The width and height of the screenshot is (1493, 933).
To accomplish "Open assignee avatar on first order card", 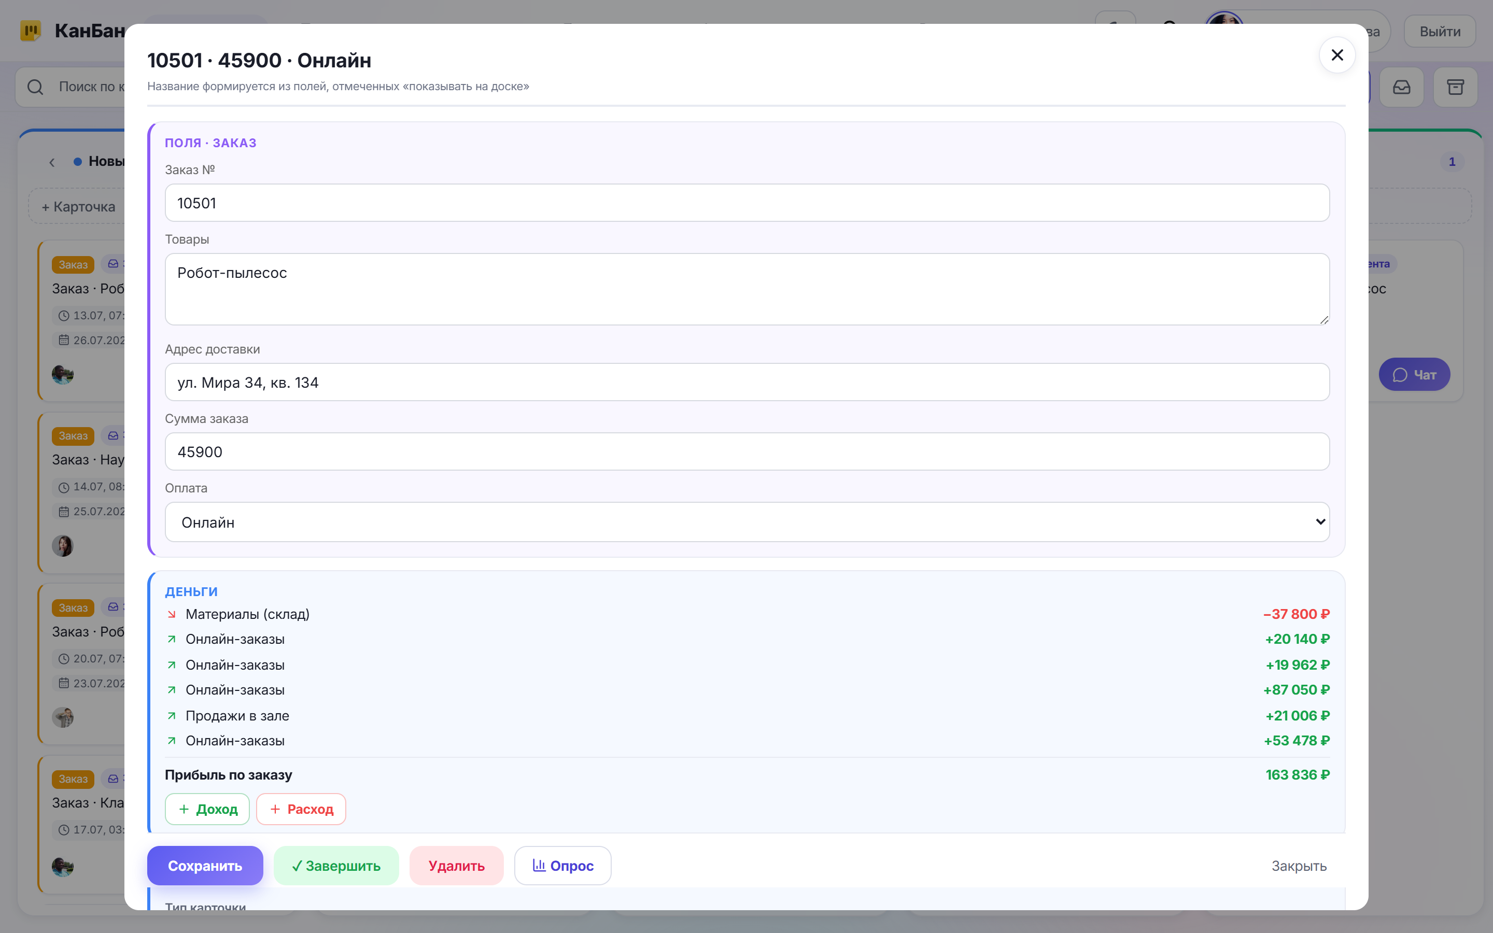I will pos(63,374).
